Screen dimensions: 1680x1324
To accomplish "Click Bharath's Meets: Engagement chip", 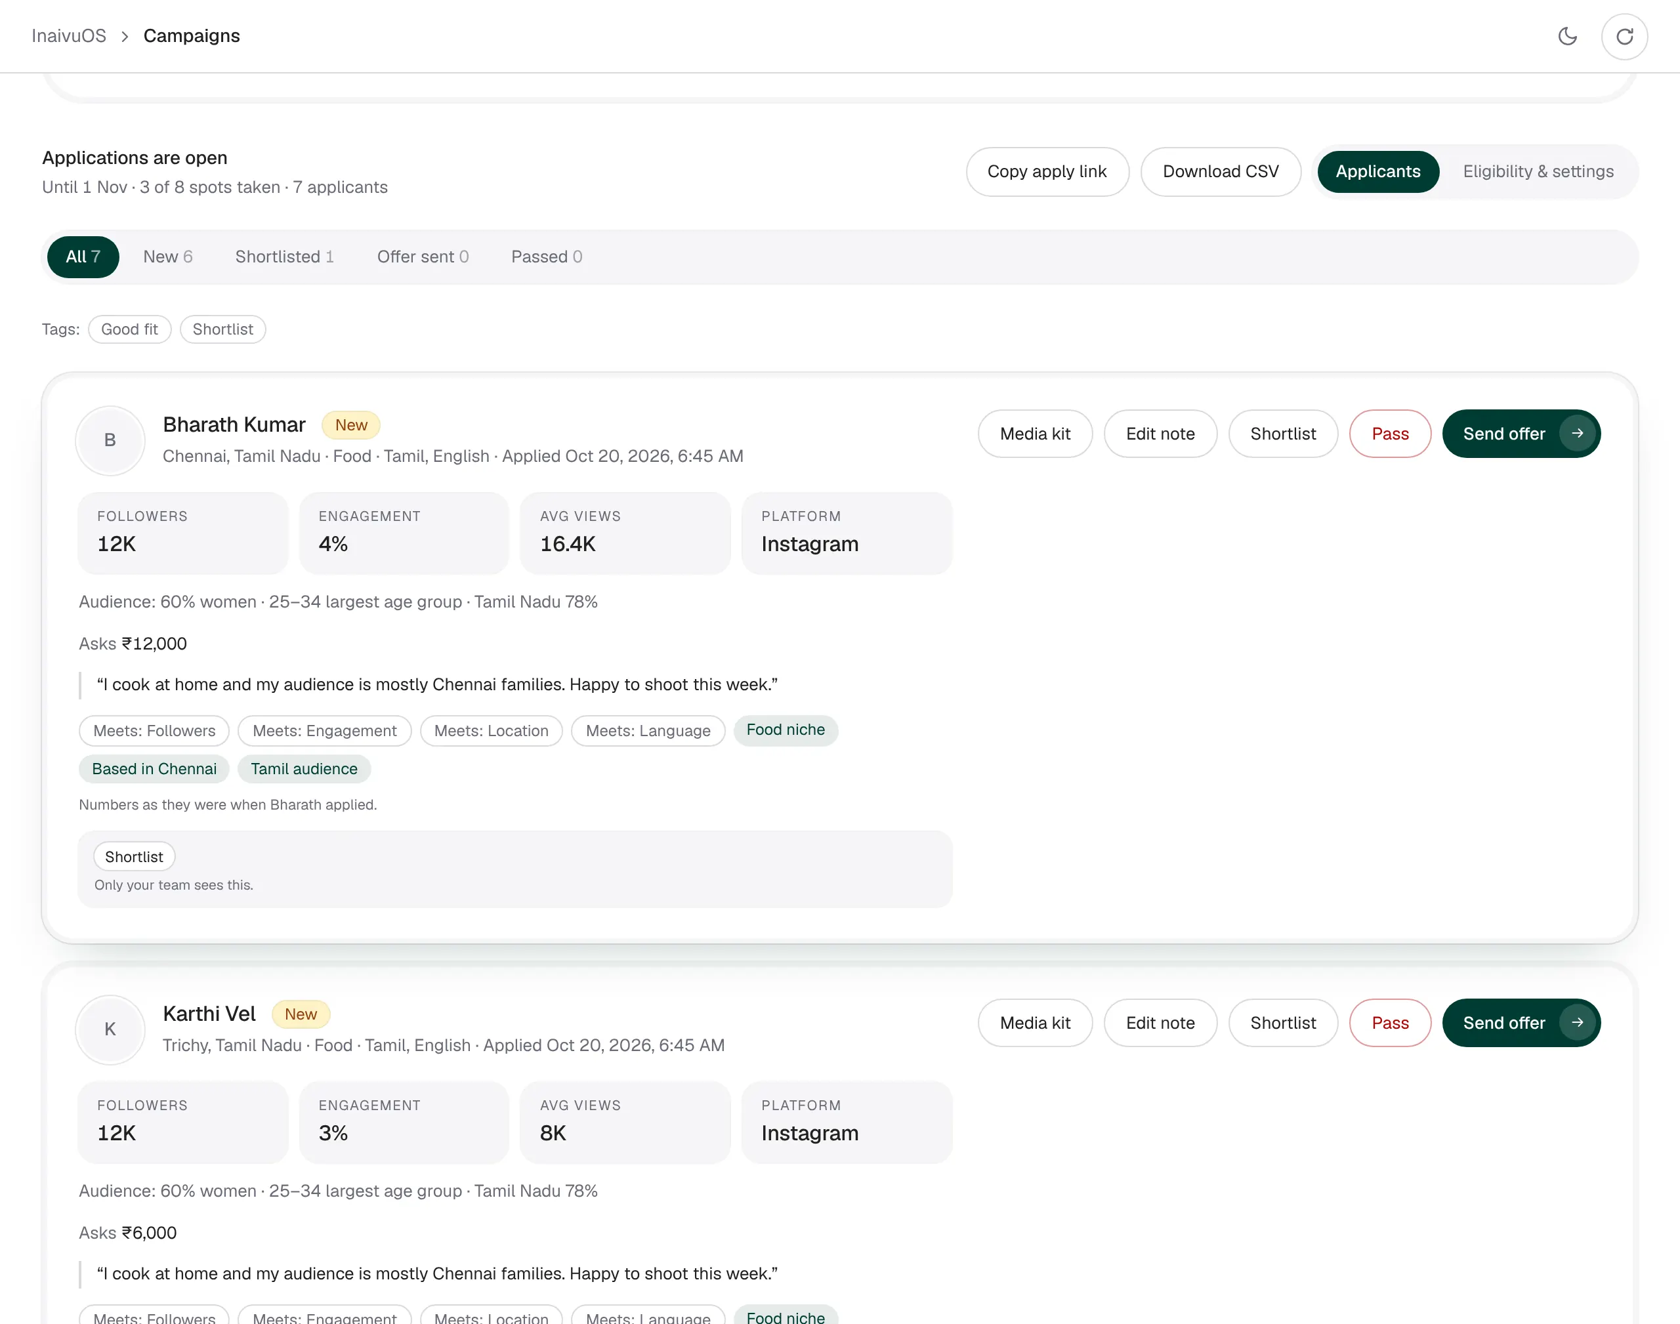I will [x=325, y=731].
